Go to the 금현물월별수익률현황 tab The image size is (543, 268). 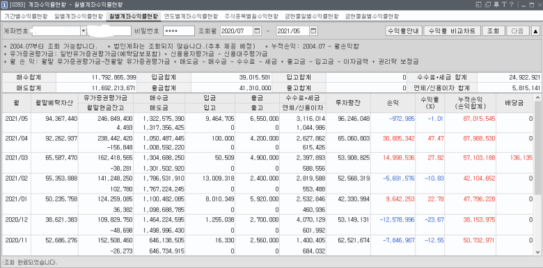click(372, 16)
